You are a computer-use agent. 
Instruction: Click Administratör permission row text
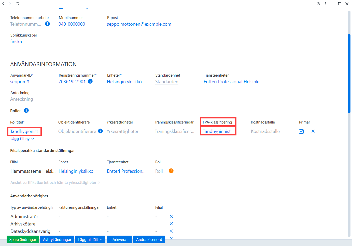tap(24, 217)
